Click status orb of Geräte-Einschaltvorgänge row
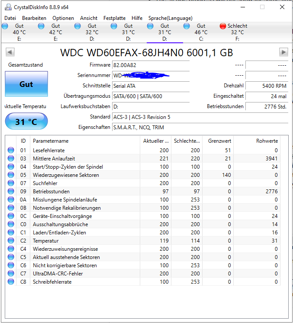The image size is (293, 323). (x=11, y=216)
